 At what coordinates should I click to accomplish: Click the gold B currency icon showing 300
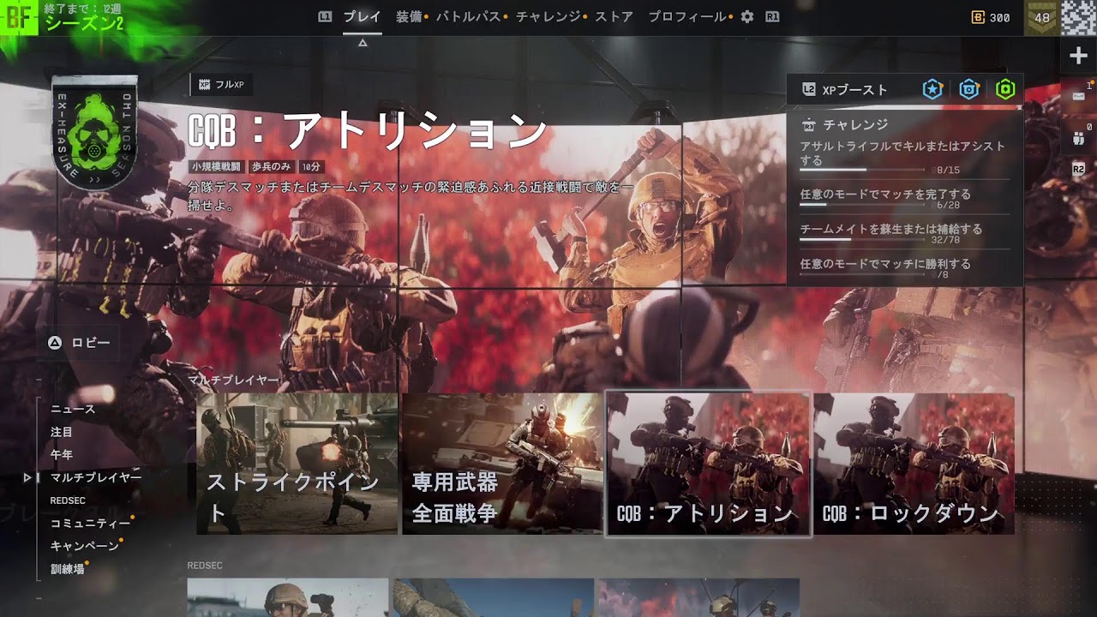click(978, 17)
